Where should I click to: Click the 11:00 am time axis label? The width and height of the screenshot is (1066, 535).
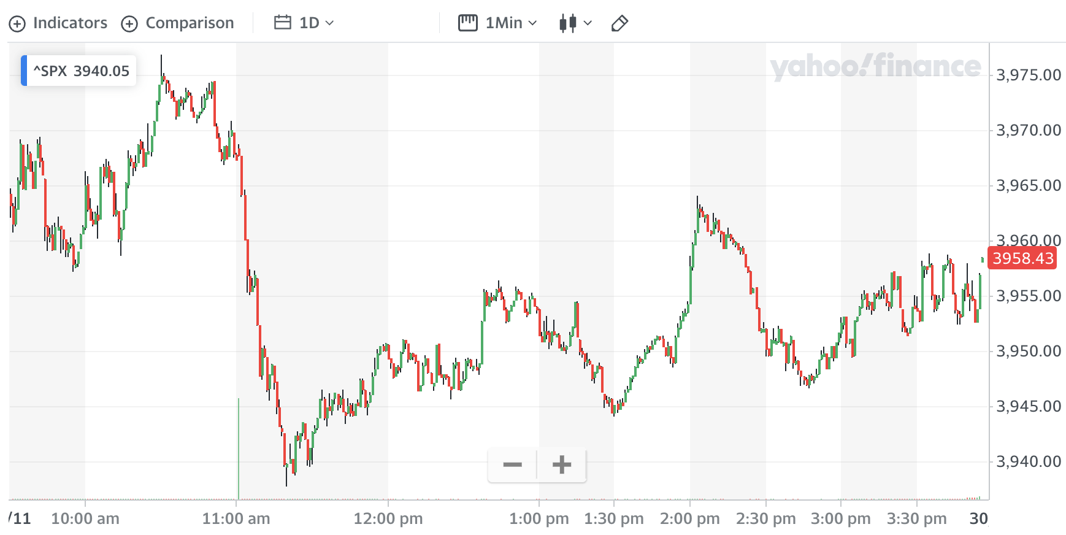click(236, 518)
